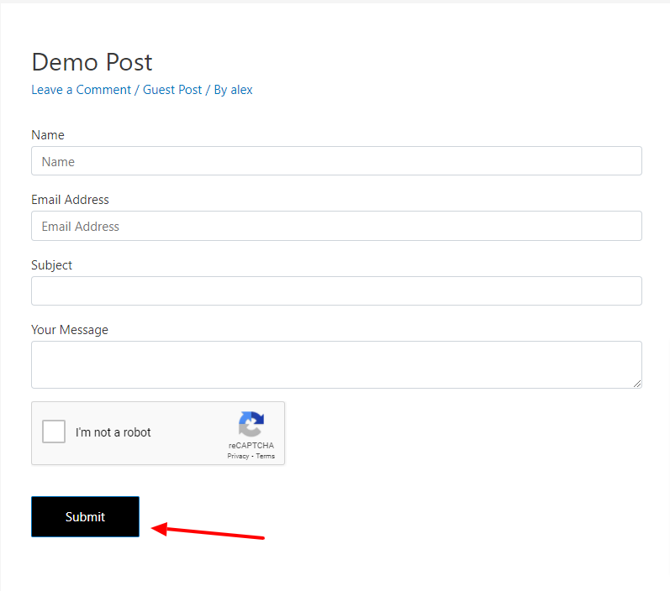Screen dimensions: 670x591
Task: Open the Guest Post category link
Action: (172, 90)
